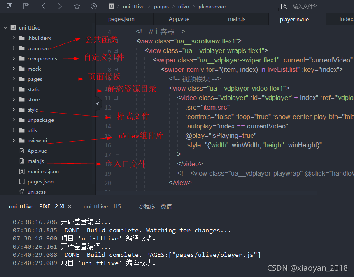This screenshot has width=354, height=277.
Task: Click the App.vue file icon
Action: (22, 151)
